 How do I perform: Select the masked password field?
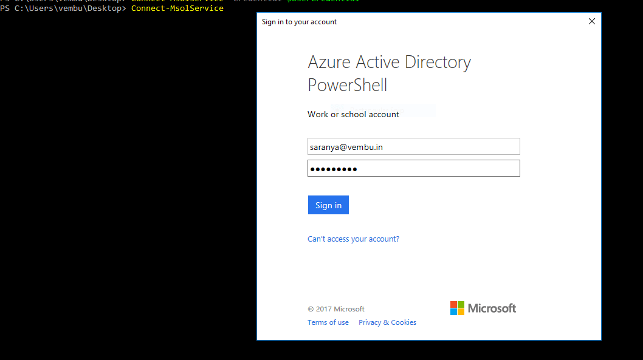point(414,168)
